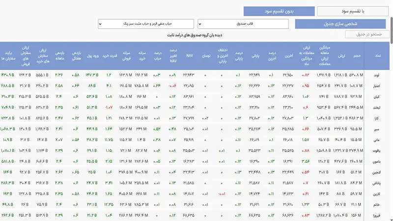393x221 pixels.
Task: Sort by the 'نماد' column header
Action: (x=378, y=55)
